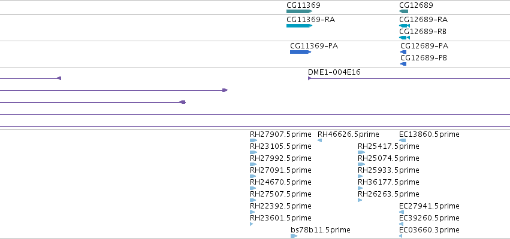The height and width of the screenshot is (239, 510).
Task: Click the EC27941.5prime label
Action: point(429,206)
